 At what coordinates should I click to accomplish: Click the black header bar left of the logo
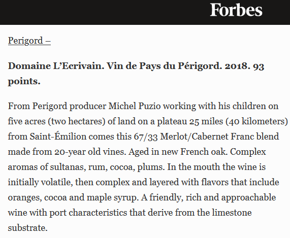104,12
